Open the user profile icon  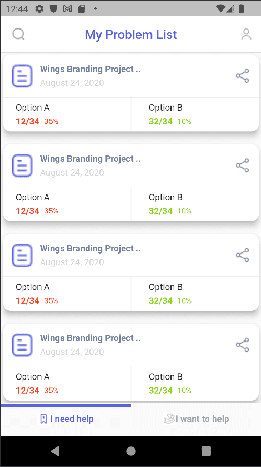pyautogui.click(x=246, y=34)
